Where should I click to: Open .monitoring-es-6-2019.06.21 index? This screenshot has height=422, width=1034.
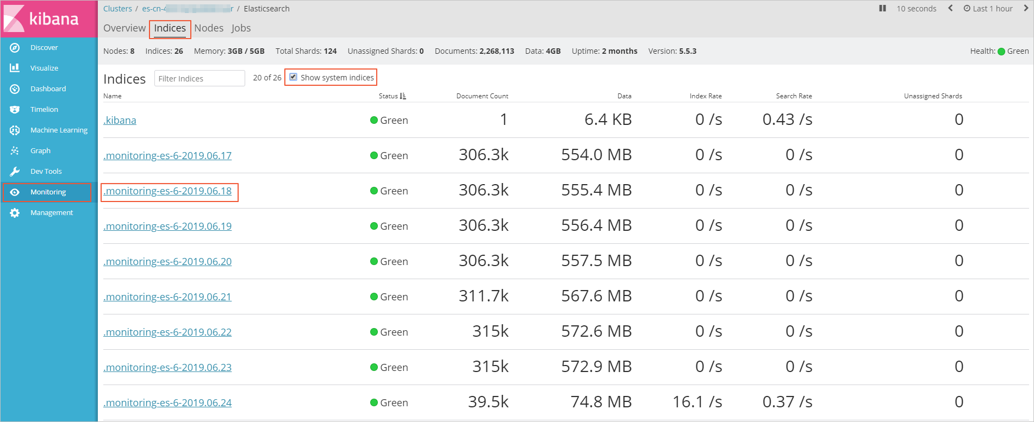pyautogui.click(x=167, y=297)
